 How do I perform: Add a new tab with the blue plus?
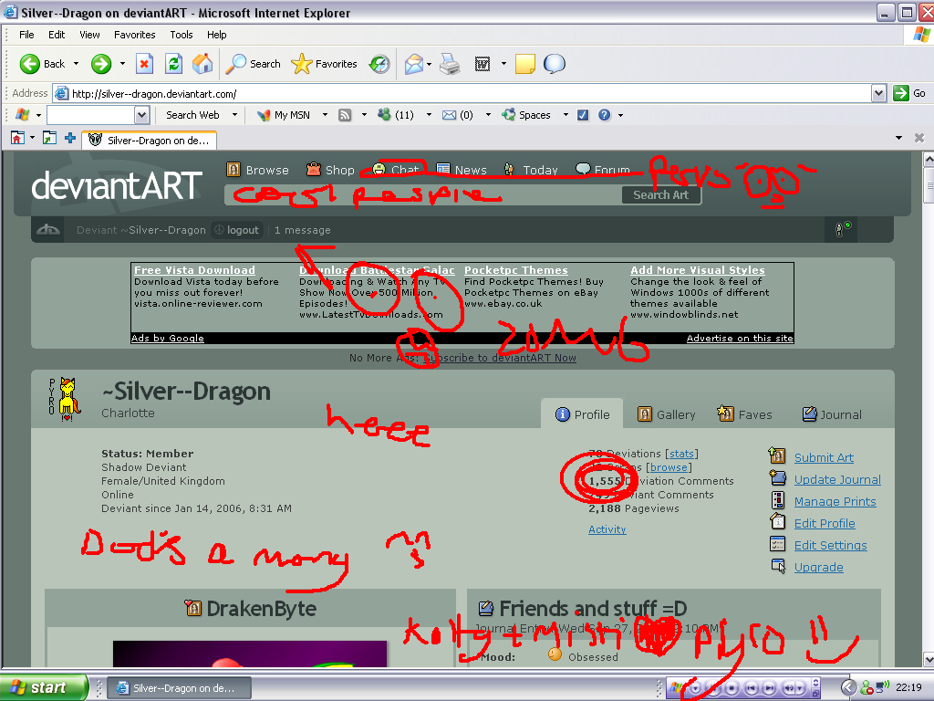70,139
